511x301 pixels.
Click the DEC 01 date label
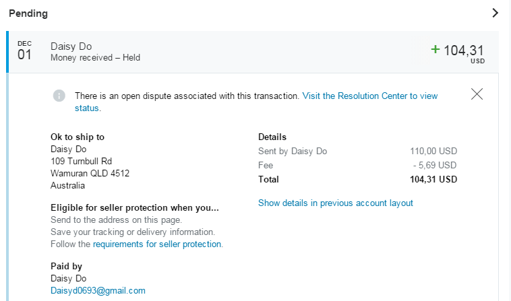pos(24,51)
